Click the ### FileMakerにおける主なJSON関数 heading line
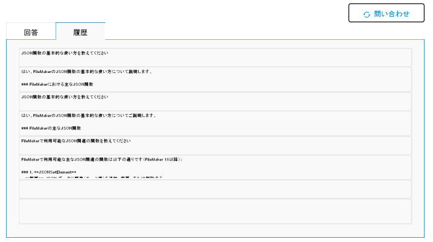The image size is (433, 242). pos(57,84)
